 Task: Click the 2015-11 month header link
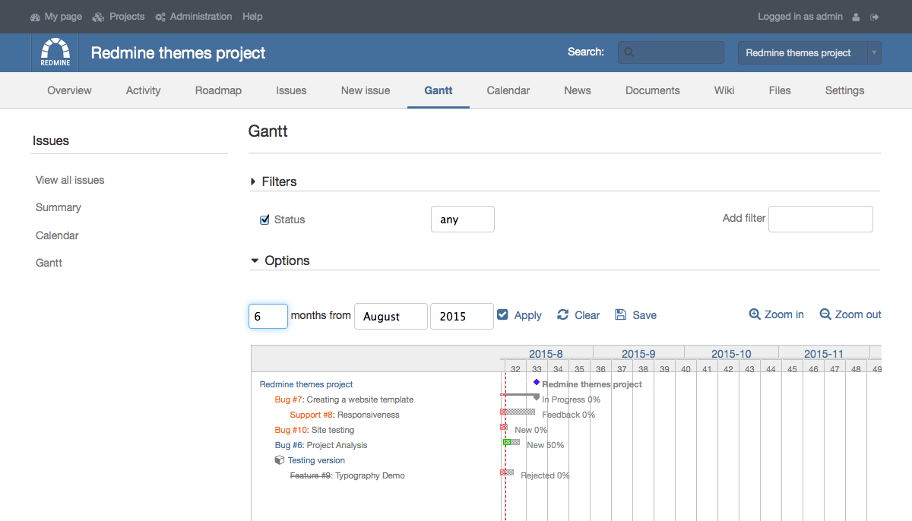point(824,354)
